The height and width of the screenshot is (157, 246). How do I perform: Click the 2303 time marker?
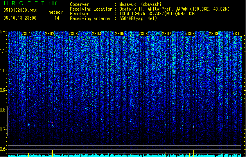pos(73,34)
